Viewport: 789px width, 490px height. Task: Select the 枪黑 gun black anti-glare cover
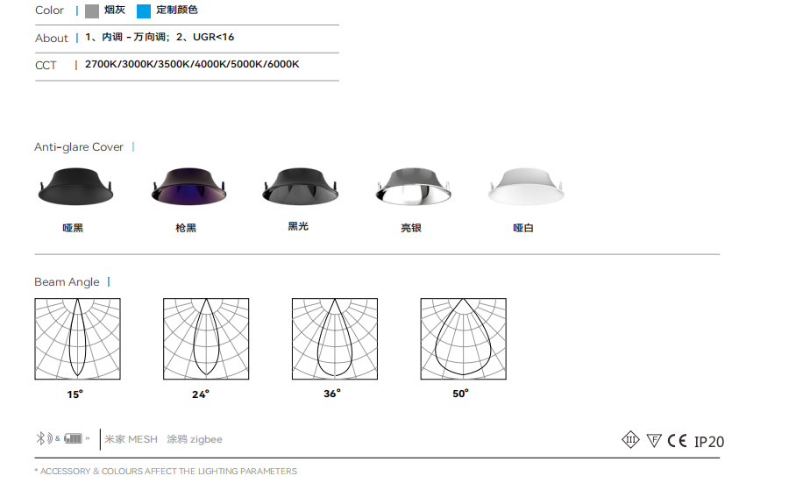click(x=188, y=186)
